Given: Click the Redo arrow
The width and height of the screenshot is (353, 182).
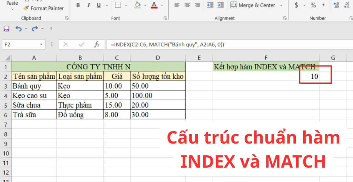Looking at the screenshot, I should point(35,28).
